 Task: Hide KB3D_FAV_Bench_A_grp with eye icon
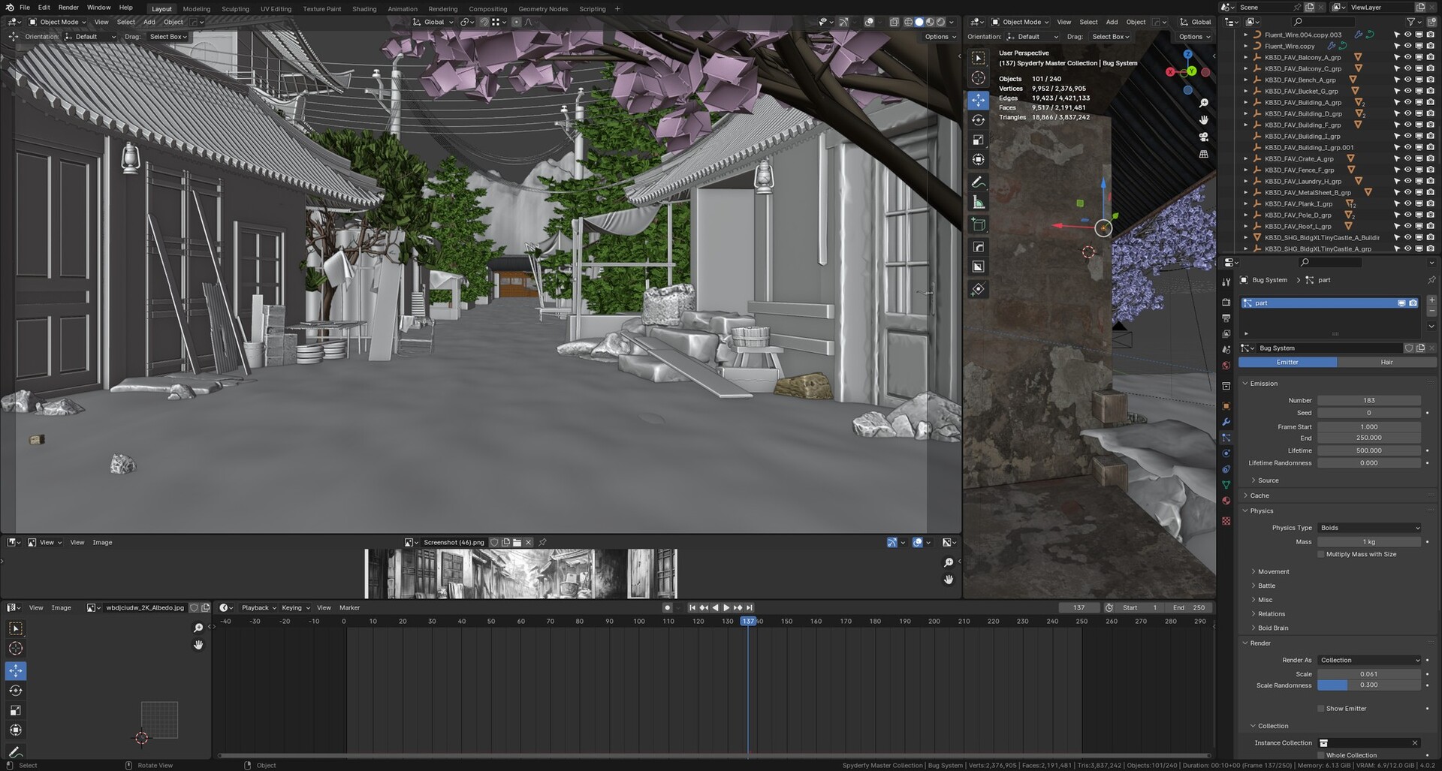[x=1407, y=80]
